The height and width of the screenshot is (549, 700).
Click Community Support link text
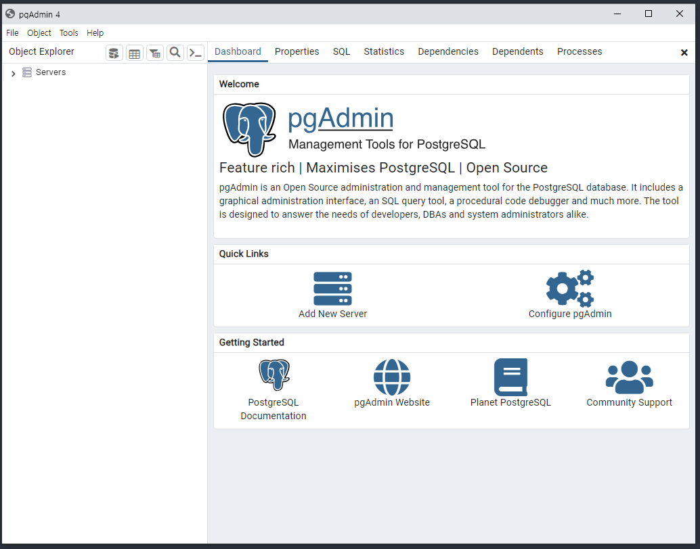point(630,402)
